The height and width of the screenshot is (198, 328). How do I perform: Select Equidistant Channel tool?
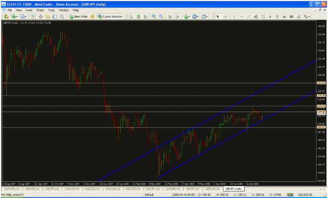(256, 17)
